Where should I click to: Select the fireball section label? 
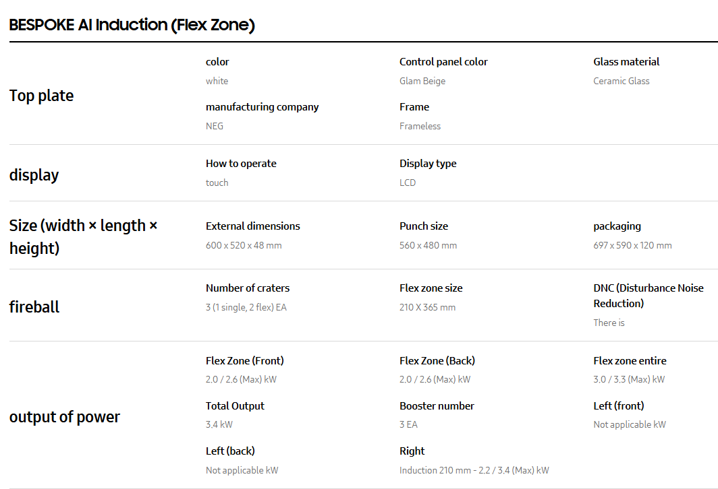coord(34,307)
